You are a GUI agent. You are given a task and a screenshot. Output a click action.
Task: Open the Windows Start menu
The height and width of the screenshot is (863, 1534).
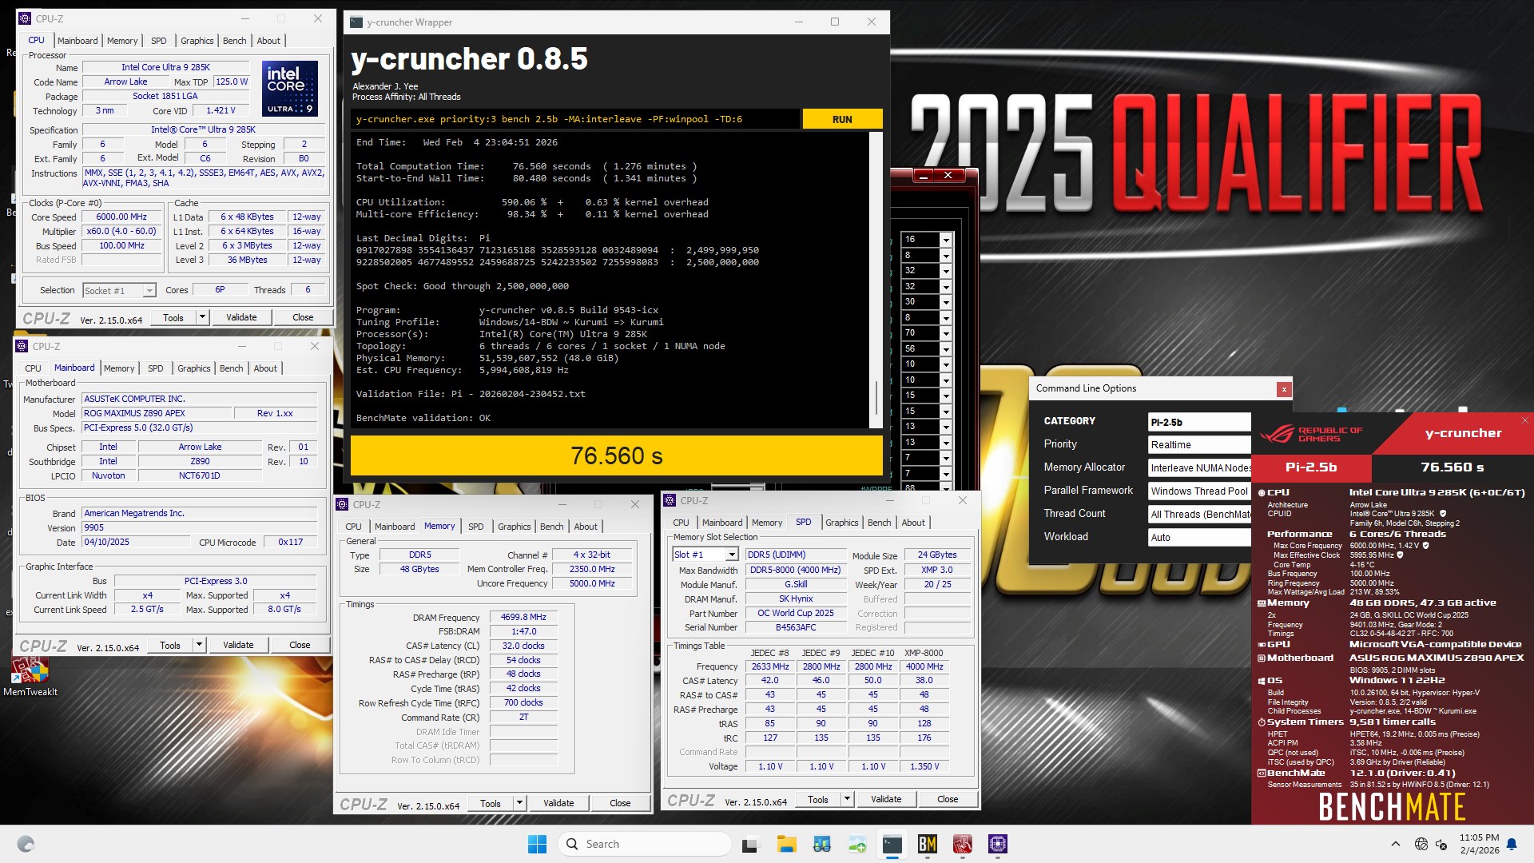[537, 844]
